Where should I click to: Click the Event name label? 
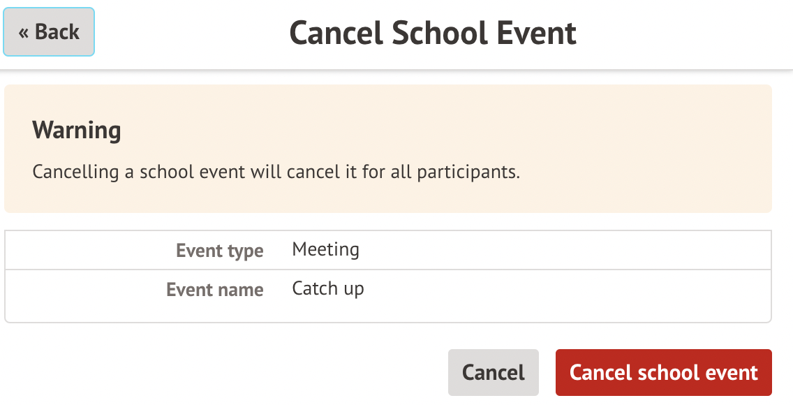[x=214, y=290]
